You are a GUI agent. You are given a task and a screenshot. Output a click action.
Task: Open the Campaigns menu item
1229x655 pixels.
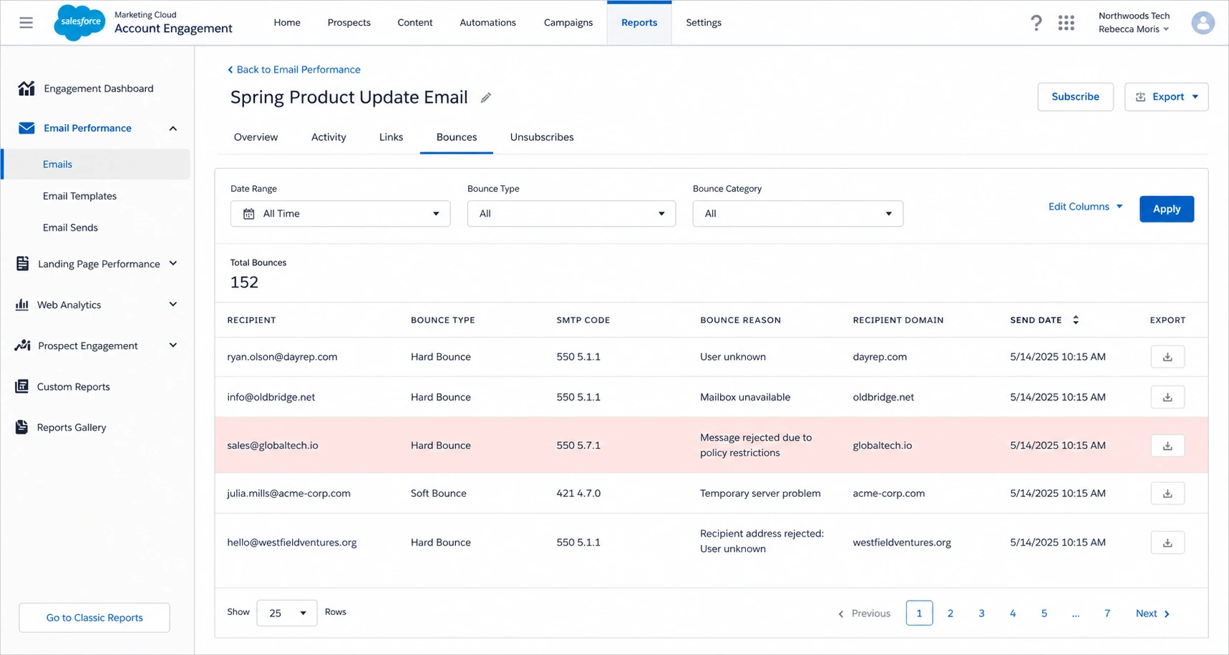tap(568, 23)
